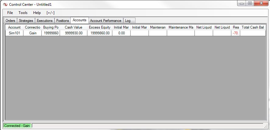Click the red -70. realized value cell
The width and height of the screenshot is (270, 130).
coord(236,33)
